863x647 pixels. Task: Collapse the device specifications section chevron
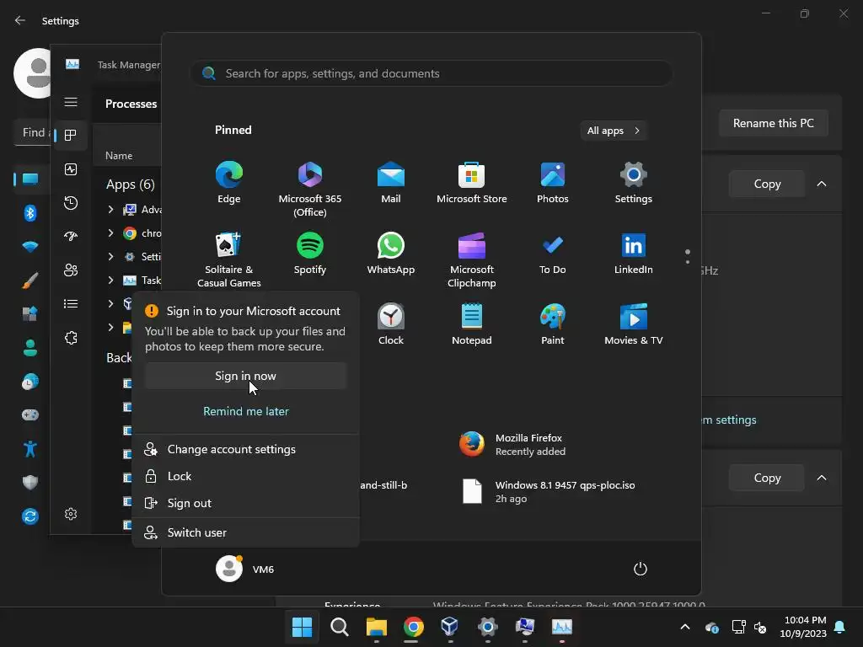coord(821,184)
